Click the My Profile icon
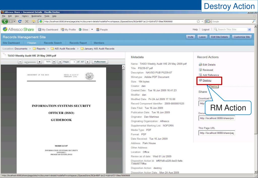The height and width of the screenshot is (178, 258). click(x=62, y=29)
